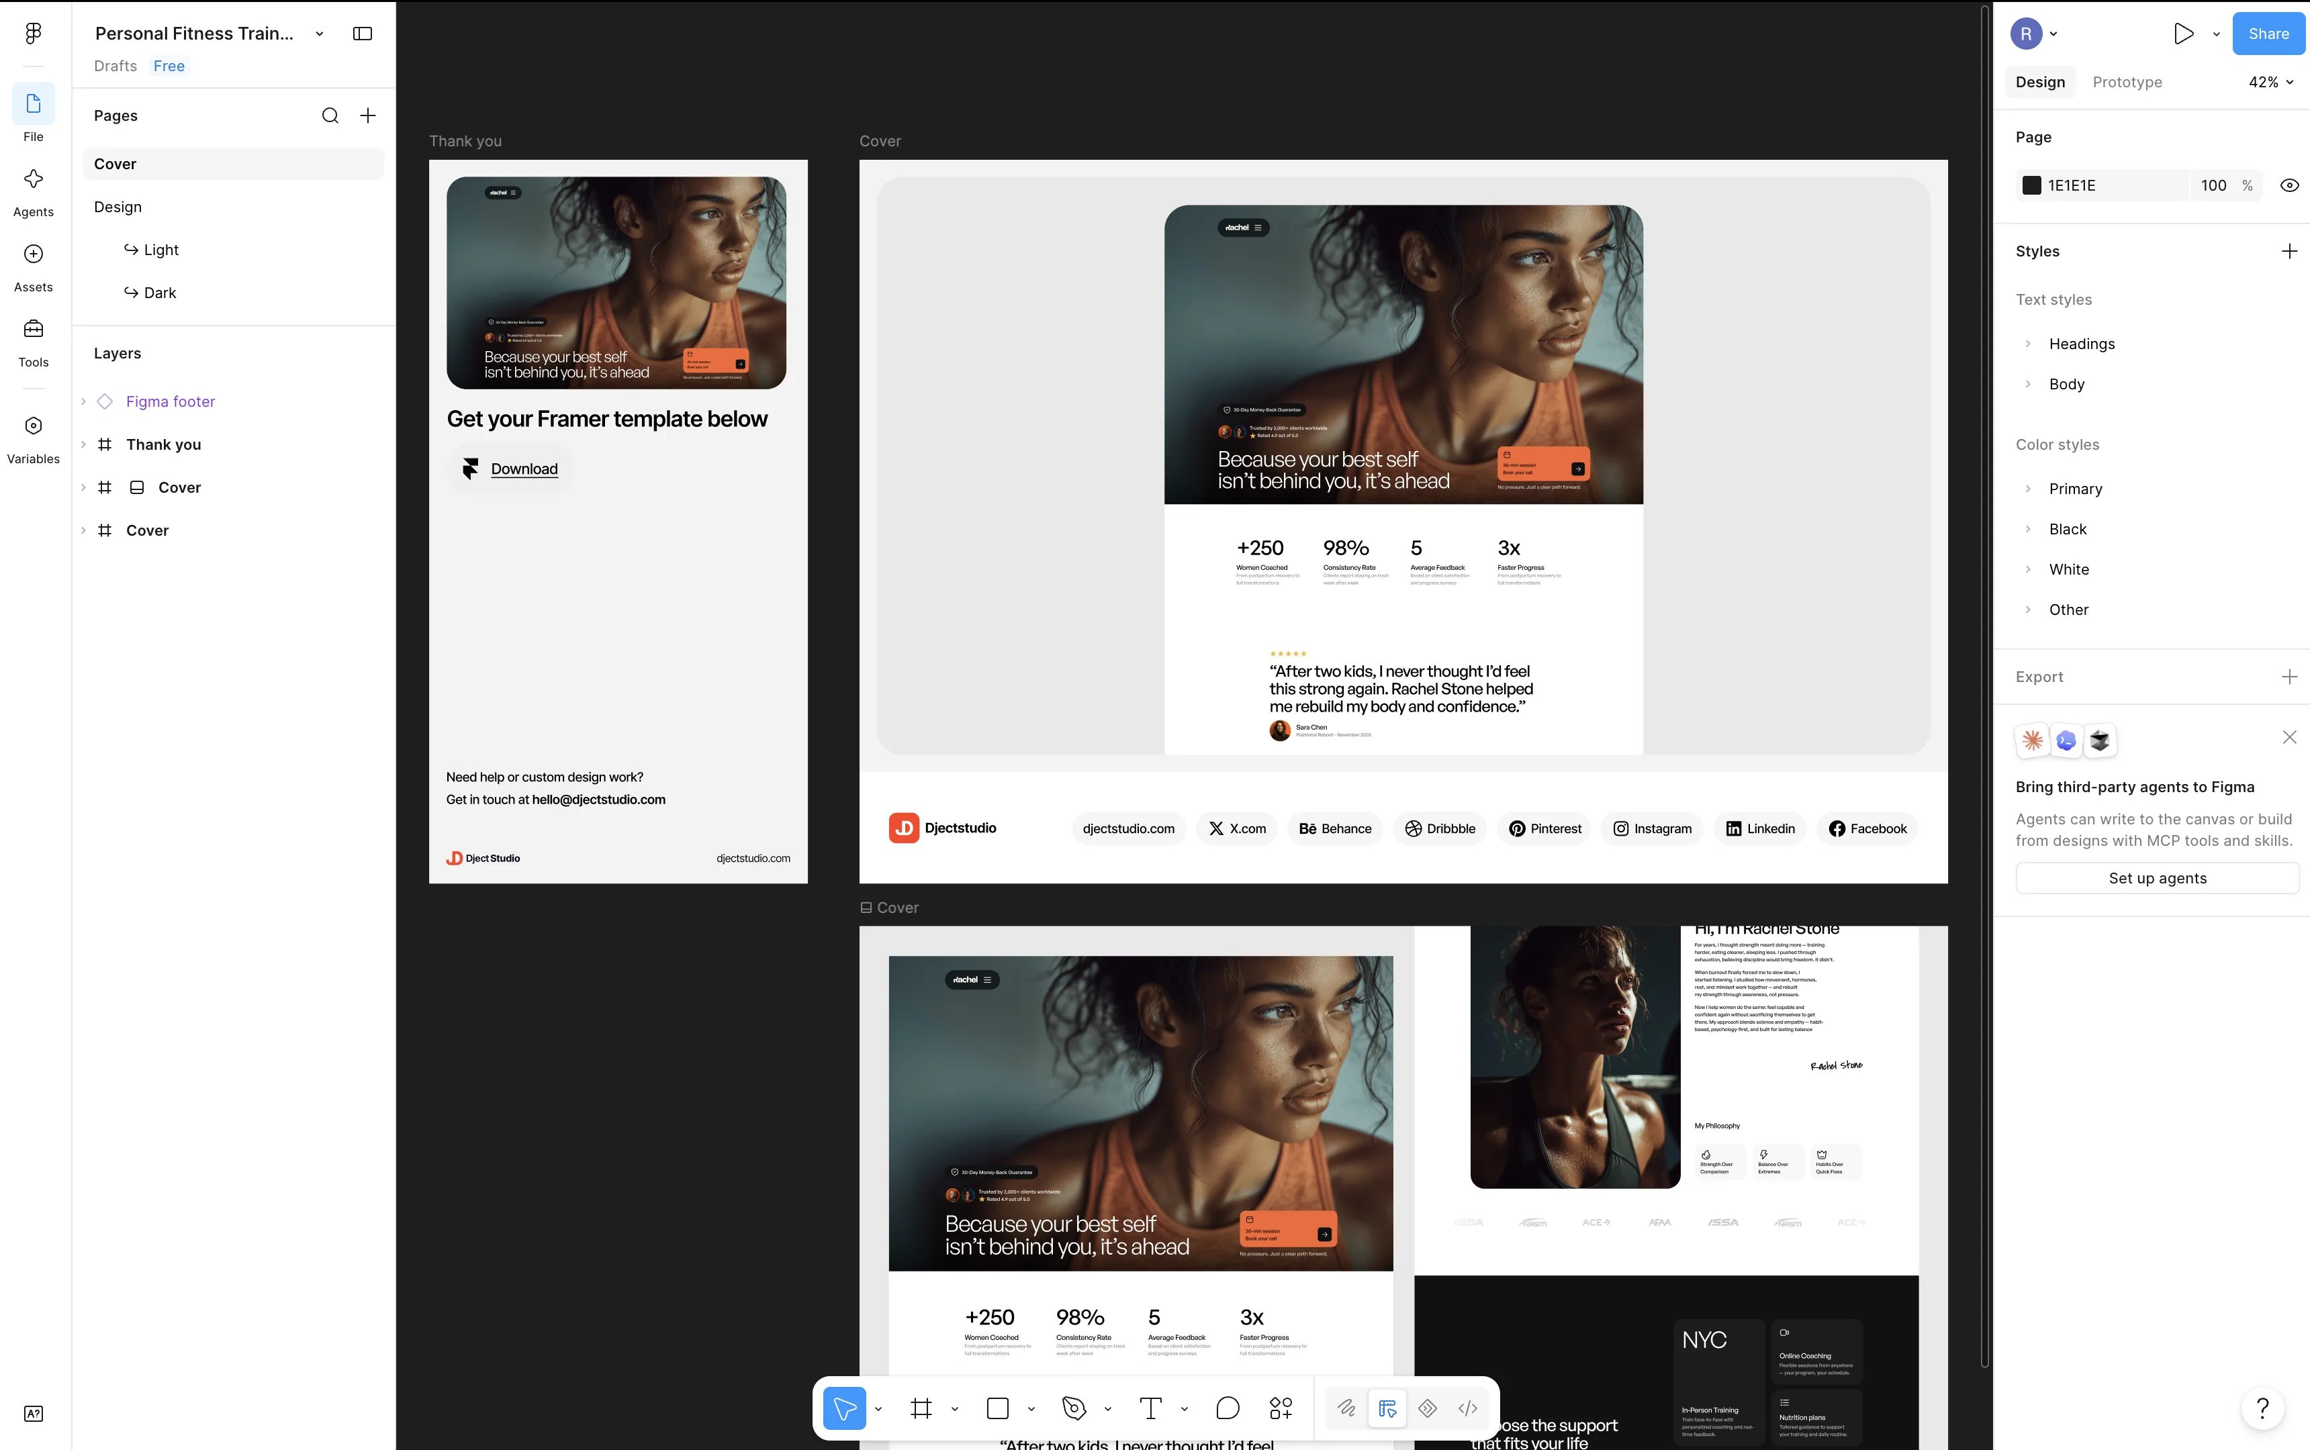
Task: Switch to the component mode diamond icon
Action: click(1428, 1408)
